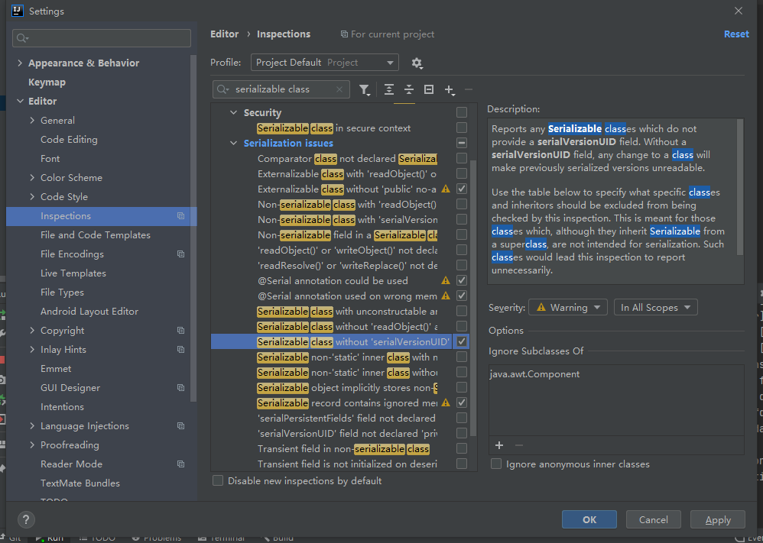
Task: Enable 'Ignore anonymous inner classes' checkbox
Action: [x=496, y=464]
